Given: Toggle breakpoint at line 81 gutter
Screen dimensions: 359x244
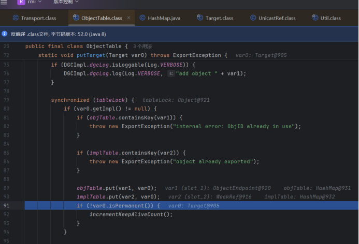Looking at the screenshot, I should [7, 117].
